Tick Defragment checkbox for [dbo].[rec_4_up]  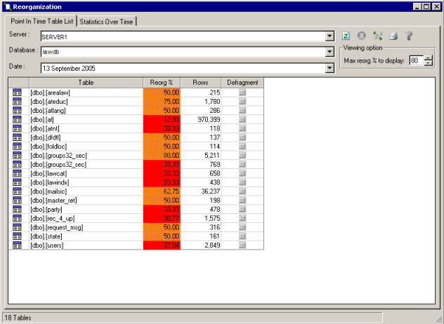[x=242, y=218]
